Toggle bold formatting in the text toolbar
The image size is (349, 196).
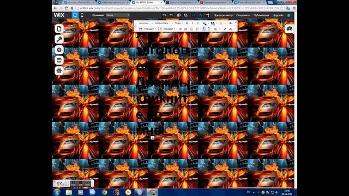(x=186, y=23)
